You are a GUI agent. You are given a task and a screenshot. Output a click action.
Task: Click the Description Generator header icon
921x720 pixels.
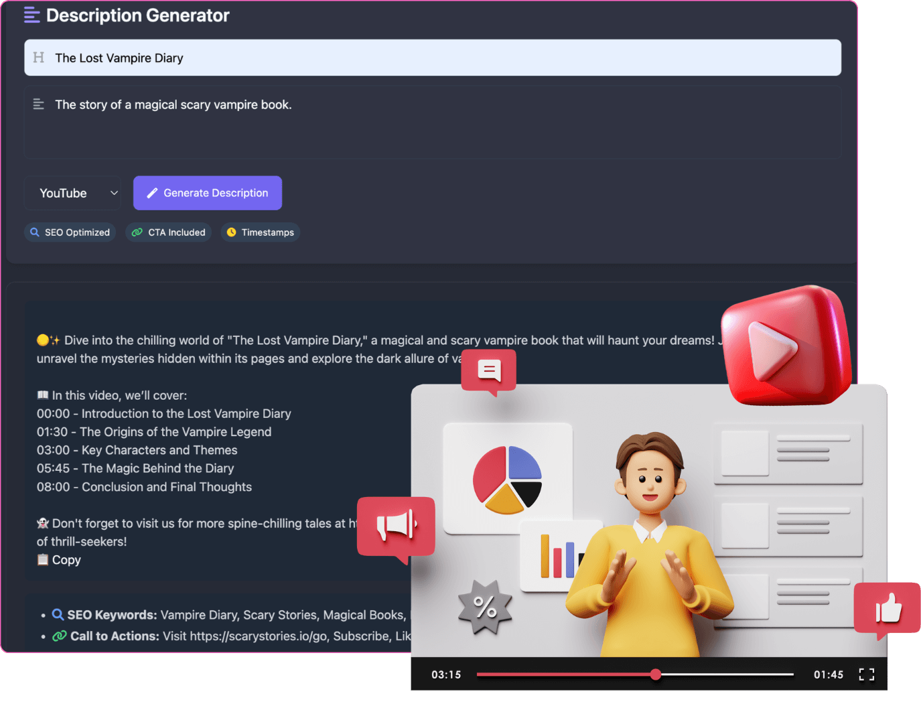pos(32,15)
